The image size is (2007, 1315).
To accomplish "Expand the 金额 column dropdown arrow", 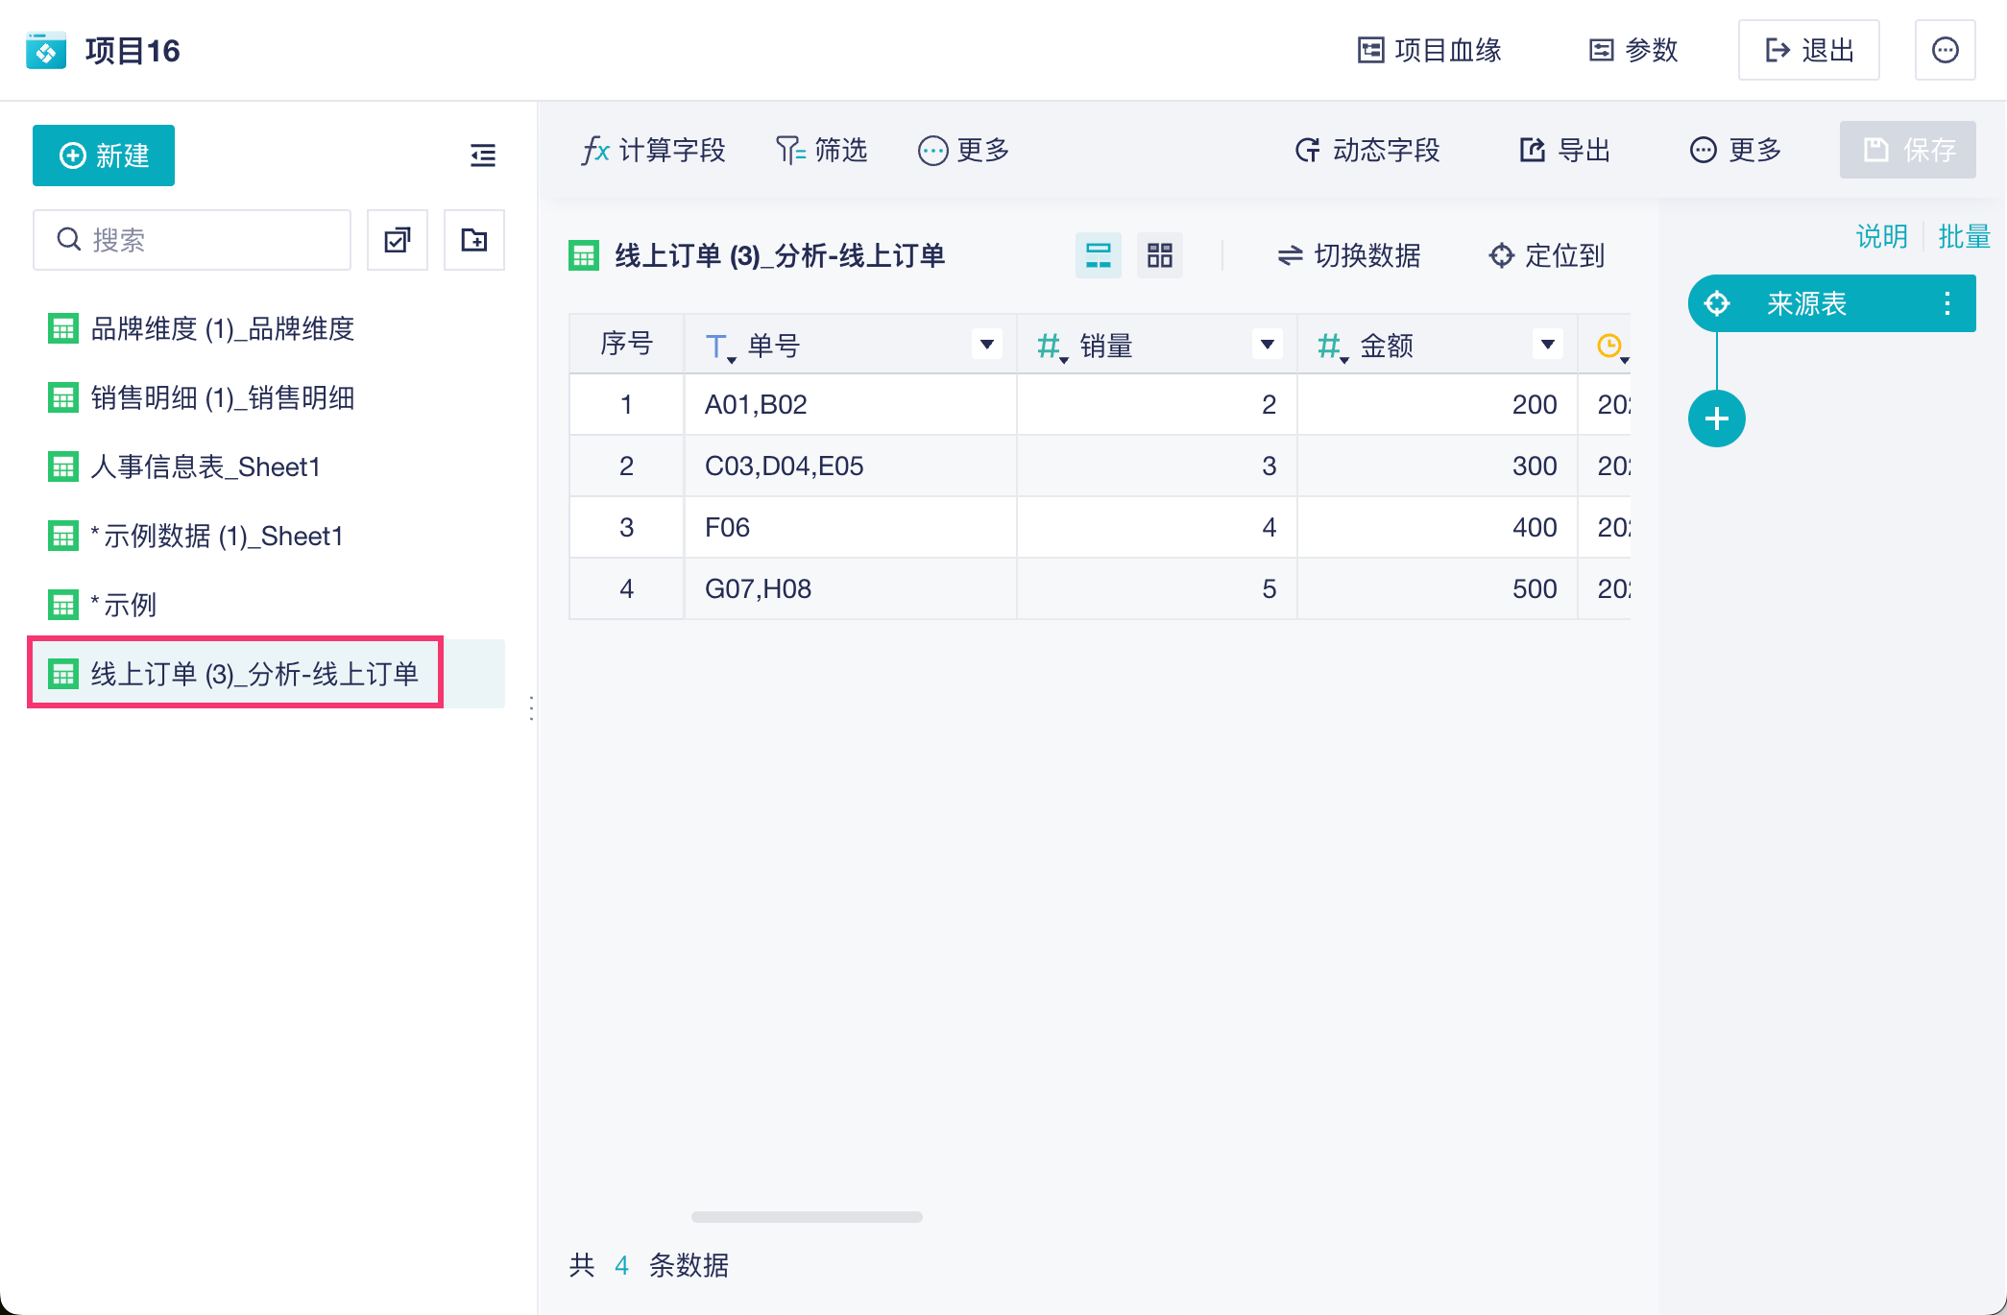I will pos(1547,345).
